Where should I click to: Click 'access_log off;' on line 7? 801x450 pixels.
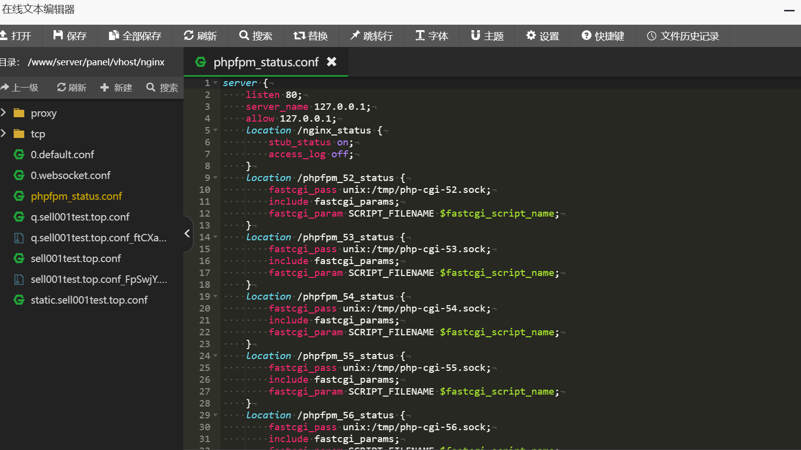pos(311,154)
